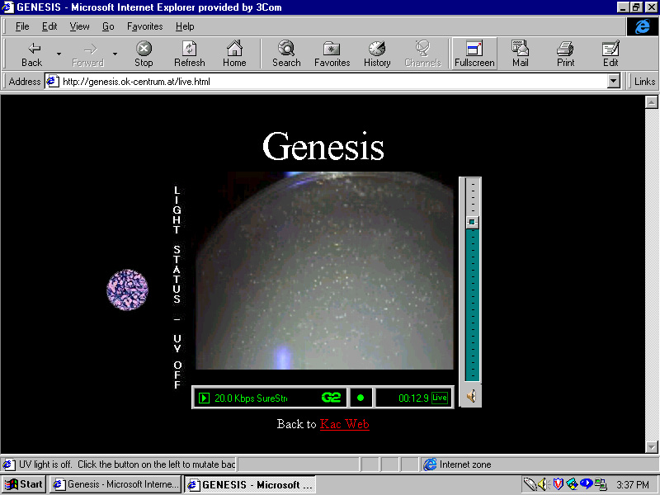Open the Favorites toolbar pane
660x495 pixels.
(x=332, y=54)
